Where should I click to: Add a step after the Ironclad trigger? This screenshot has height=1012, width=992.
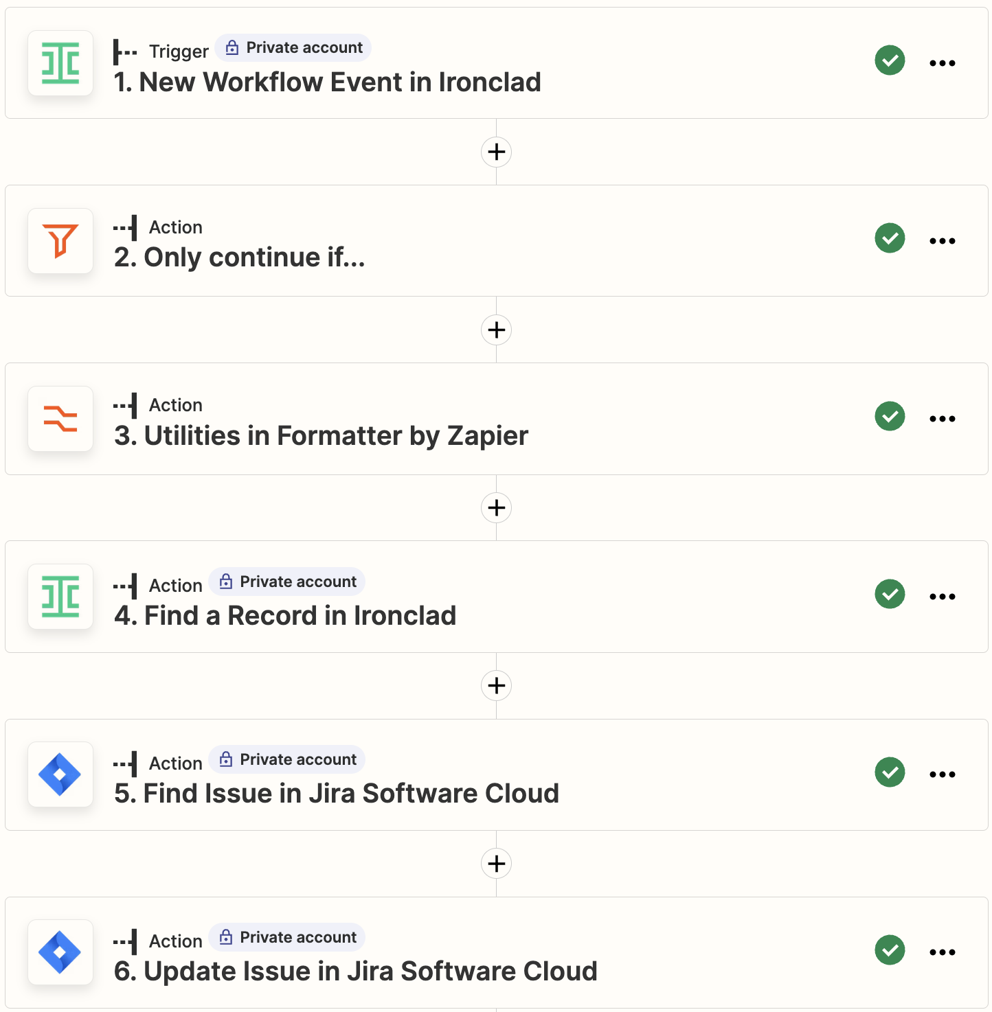[x=496, y=152]
